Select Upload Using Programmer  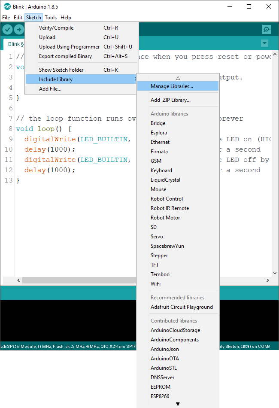82,46
